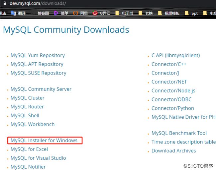The width and height of the screenshot is (216, 171).
Task: Open Connector/NET link
Action: (169, 82)
